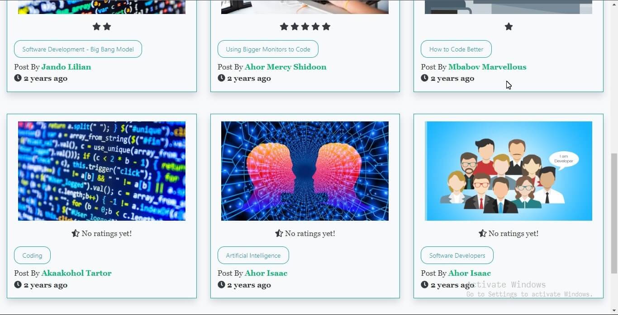Open the Using Bigger Monitors to Code tag
This screenshot has height=315, width=618.
click(x=268, y=49)
